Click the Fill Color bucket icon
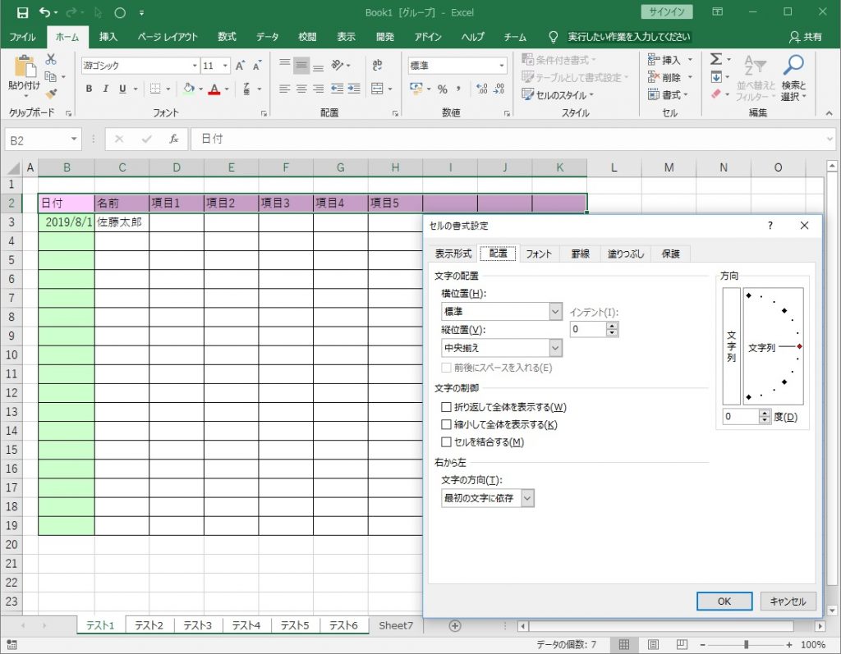This screenshot has height=654, width=841. coord(189,89)
